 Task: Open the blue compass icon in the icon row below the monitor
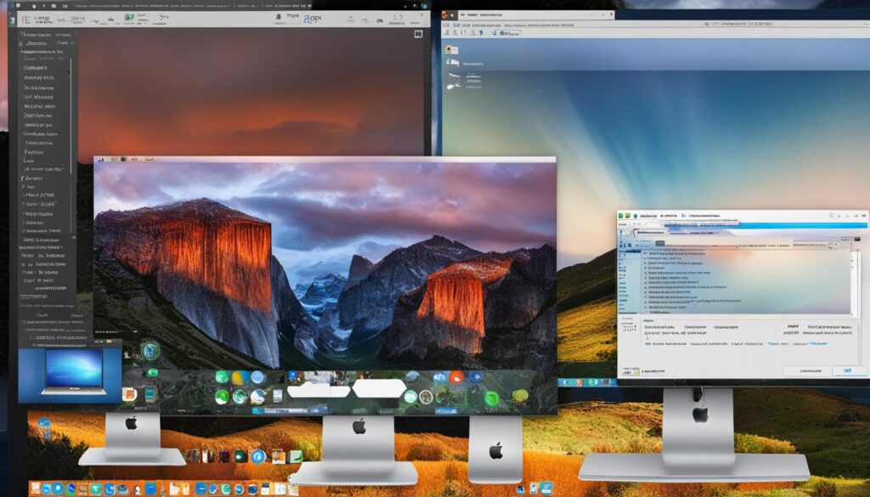click(x=258, y=456)
